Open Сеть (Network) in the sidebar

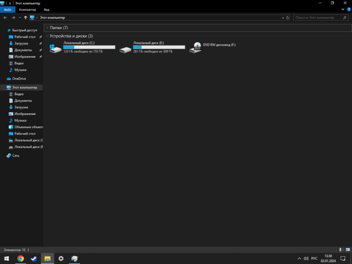(16, 156)
